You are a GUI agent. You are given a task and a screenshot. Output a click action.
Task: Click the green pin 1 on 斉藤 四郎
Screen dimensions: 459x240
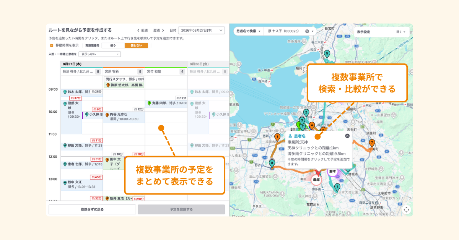pyautogui.click(x=149, y=103)
